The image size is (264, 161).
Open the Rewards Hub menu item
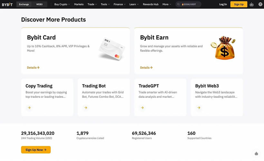tap(151, 4)
